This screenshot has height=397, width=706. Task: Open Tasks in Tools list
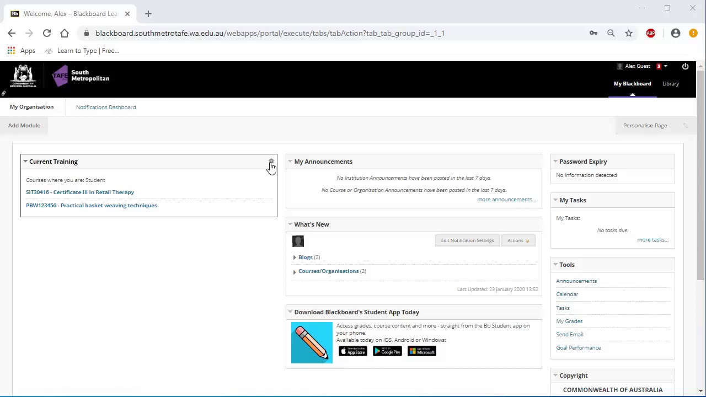point(563,308)
